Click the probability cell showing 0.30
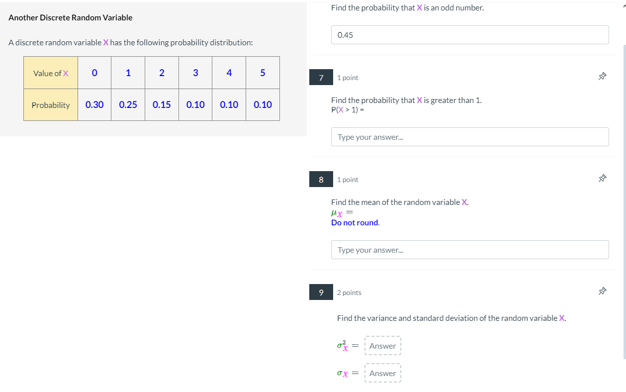 pyautogui.click(x=94, y=104)
